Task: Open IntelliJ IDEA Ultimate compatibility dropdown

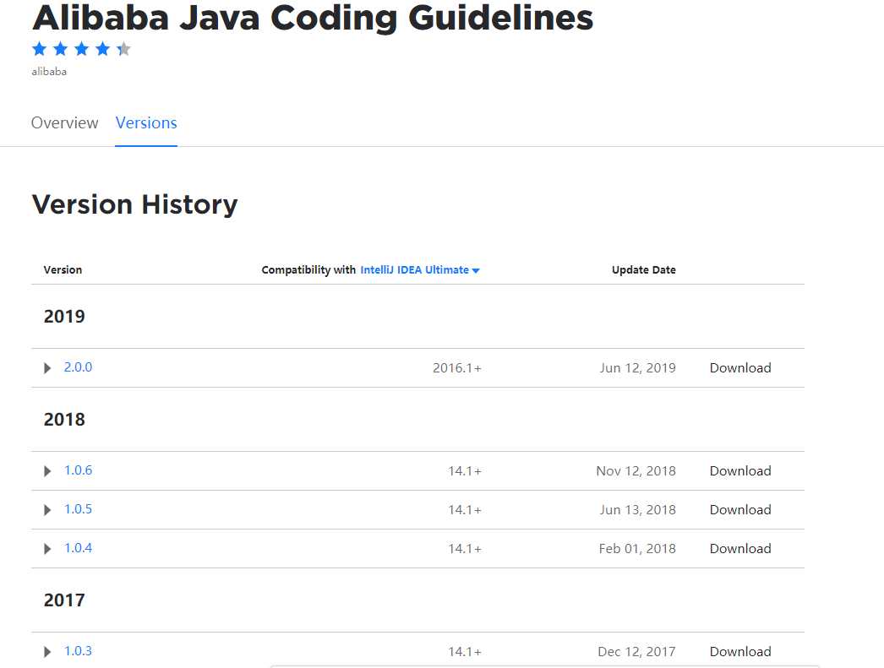Action: point(419,269)
